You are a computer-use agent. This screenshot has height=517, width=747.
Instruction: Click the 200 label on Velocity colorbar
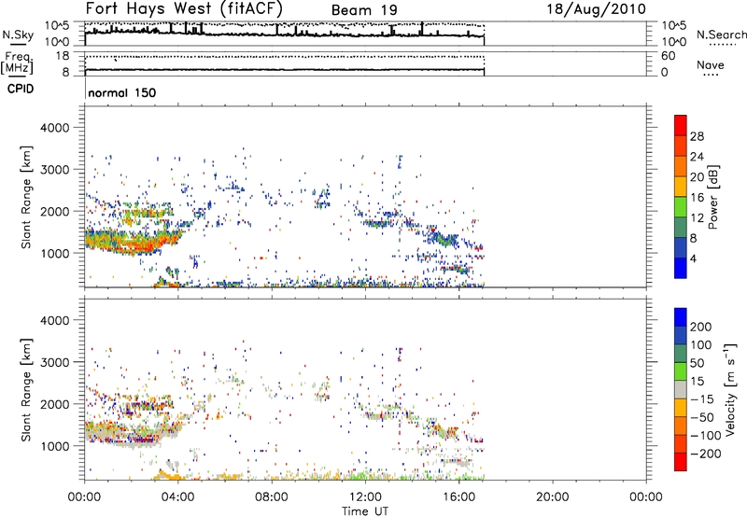click(701, 327)
